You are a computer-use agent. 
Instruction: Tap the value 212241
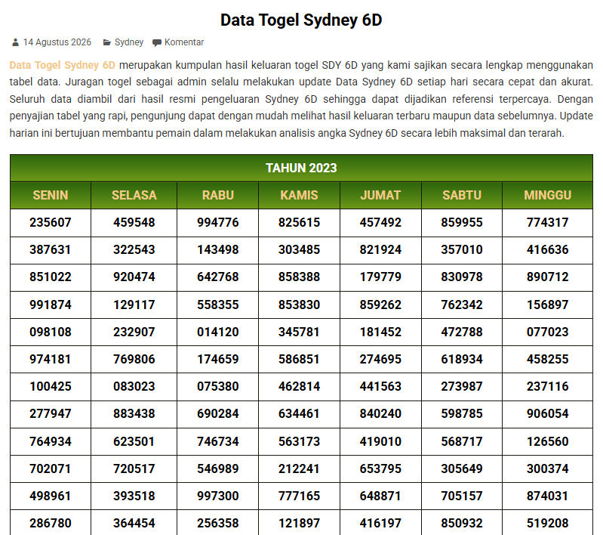coord(299,469)
